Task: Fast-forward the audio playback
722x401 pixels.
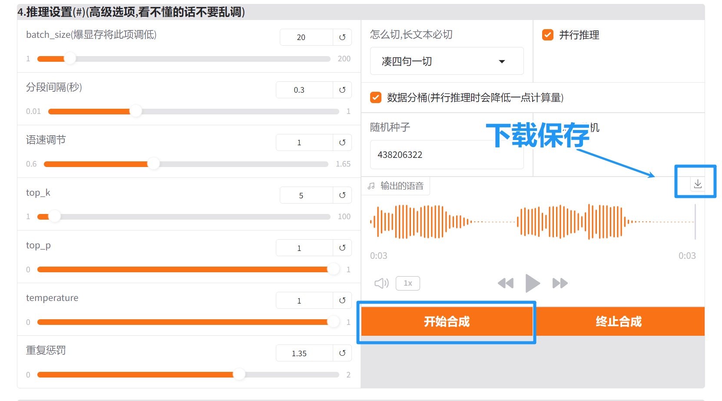Action: pyautogui.click(x=560, y=283)
